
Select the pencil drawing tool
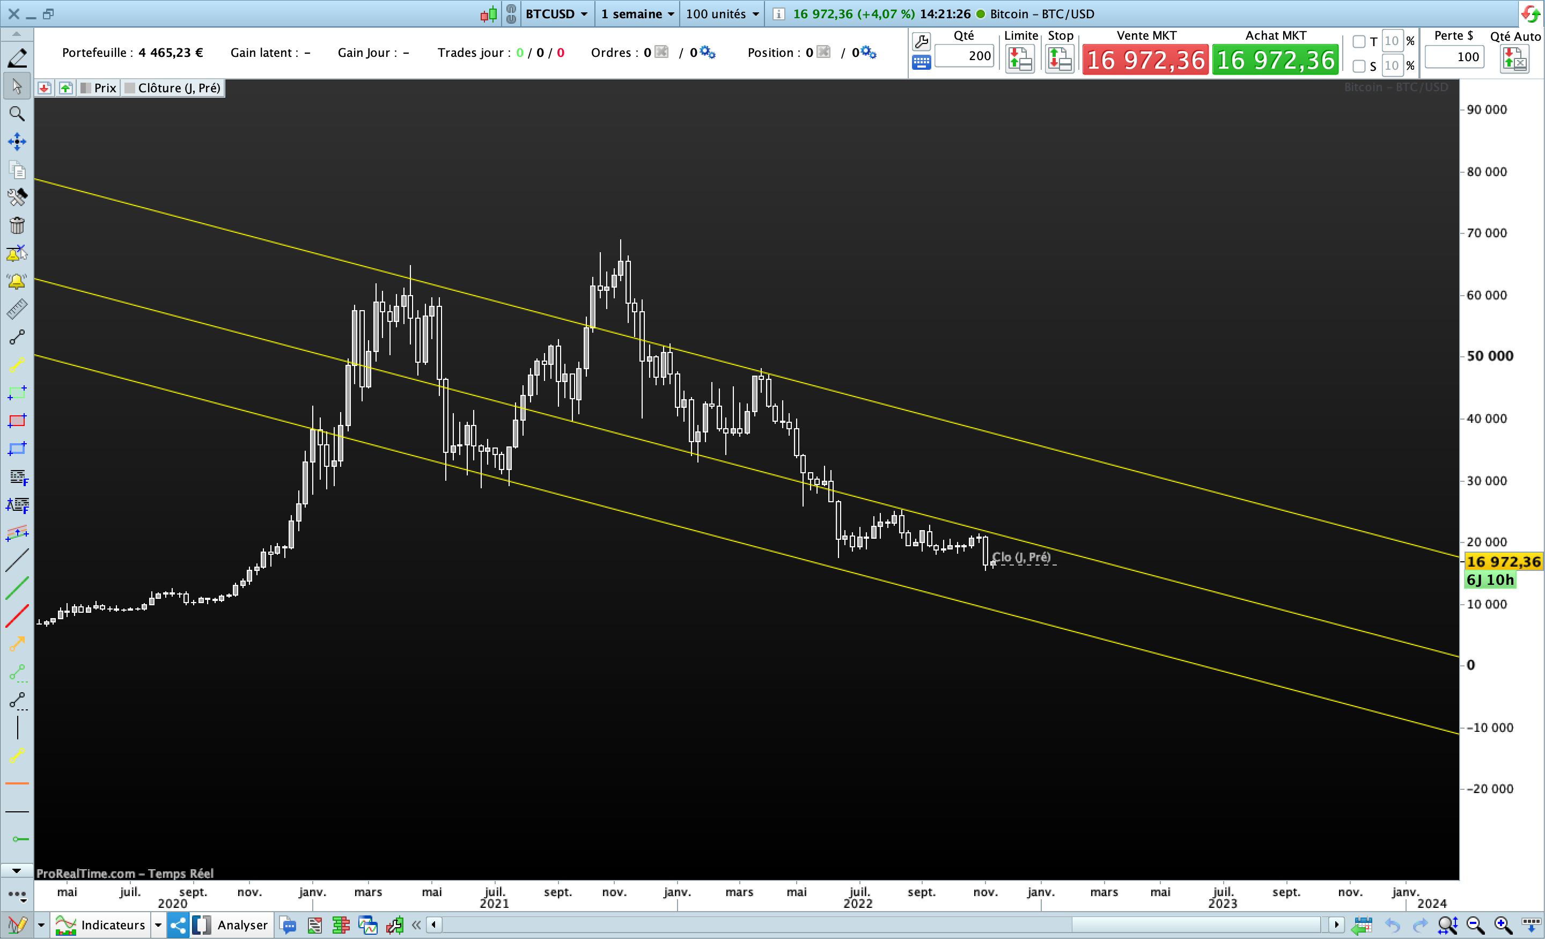click(17, 58)
